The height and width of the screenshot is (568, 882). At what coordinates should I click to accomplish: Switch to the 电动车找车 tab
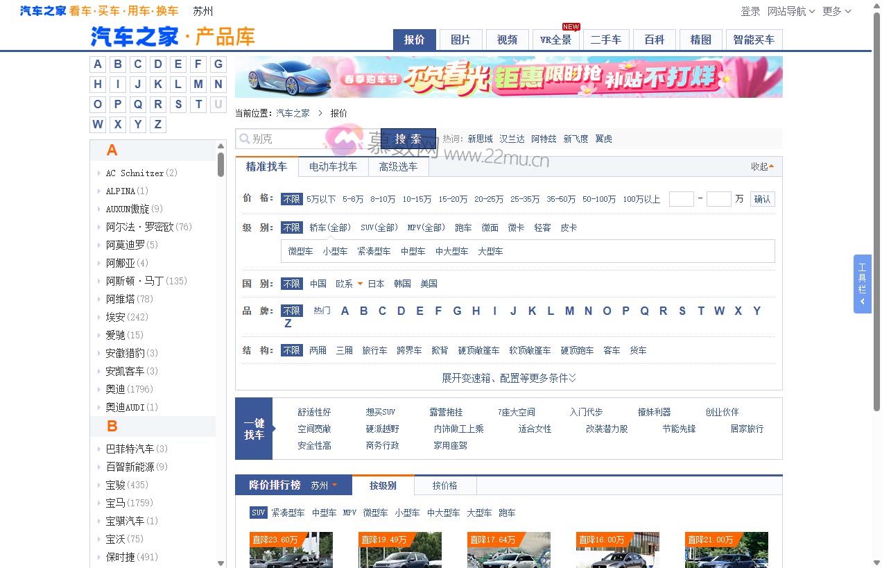tap(334, 166)
